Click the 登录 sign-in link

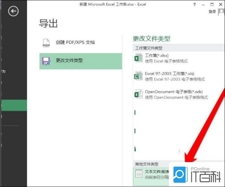pos(212,12)
